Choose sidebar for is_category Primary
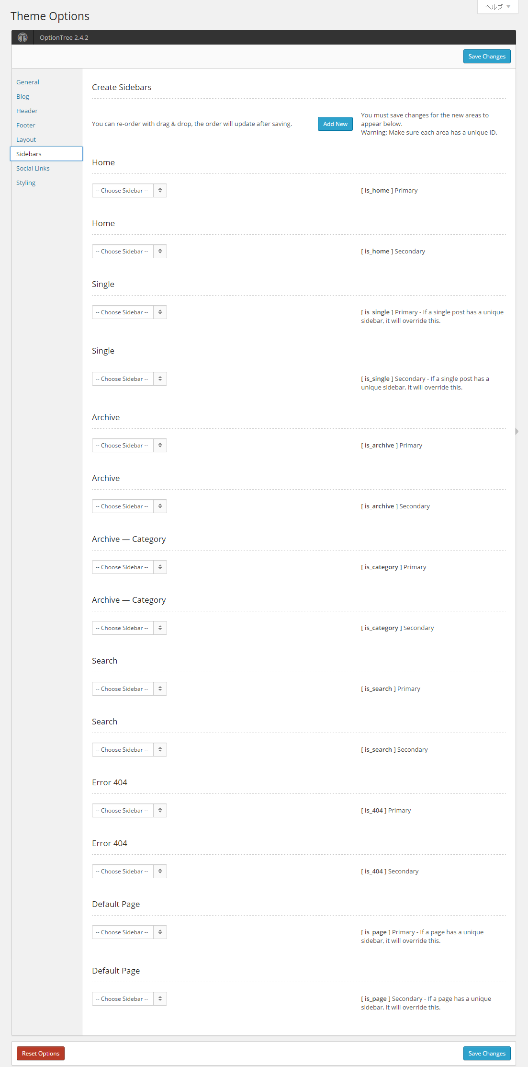The width and height of the screenshot is (528, 1067). (x=129, y=567)
